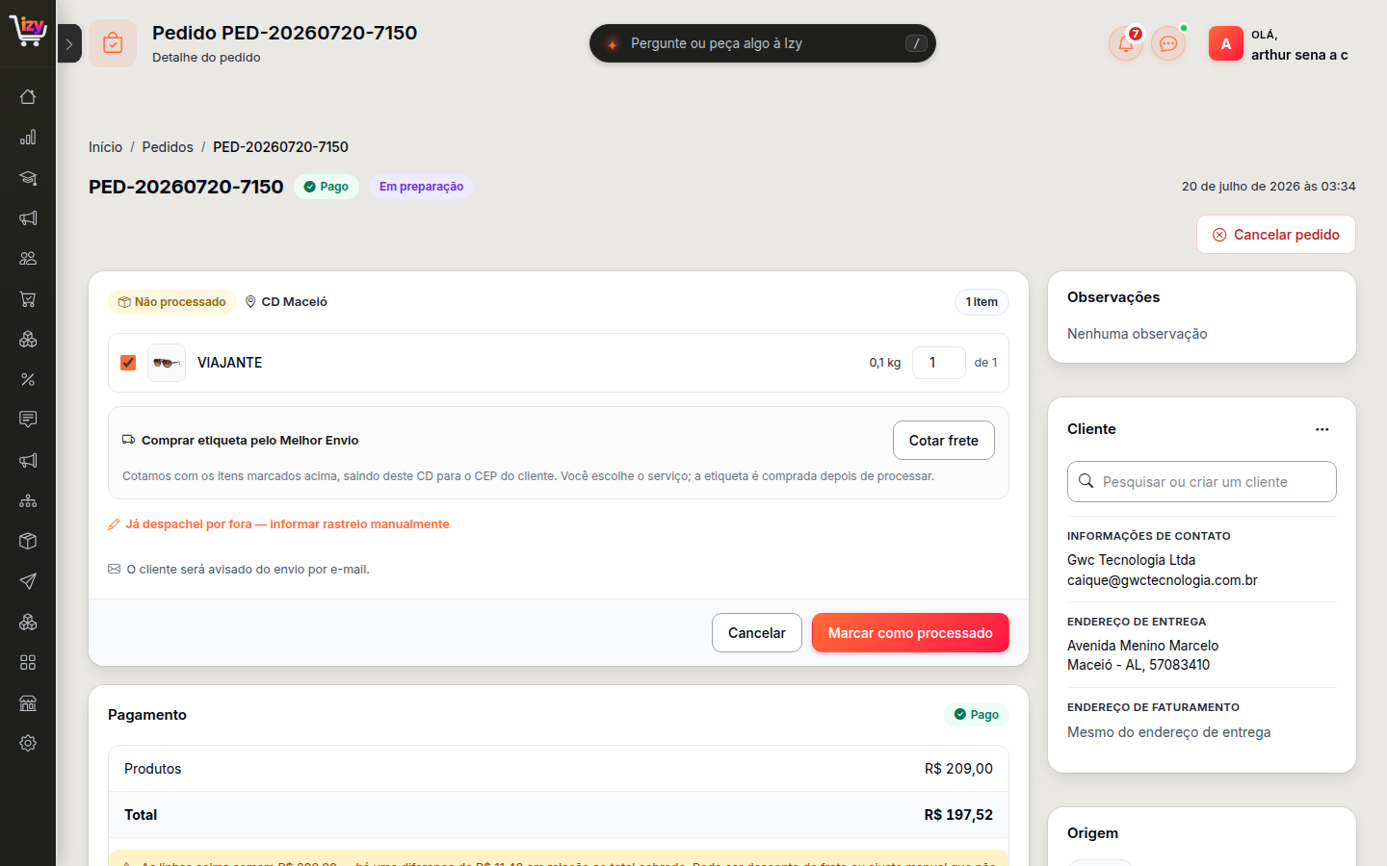
Task: Focus the Pesquisar ou criar um cliente field
Action: click(1202, 481)
